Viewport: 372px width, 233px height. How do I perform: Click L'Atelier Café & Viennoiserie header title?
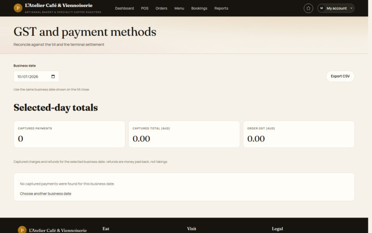[x=58, y=5]
